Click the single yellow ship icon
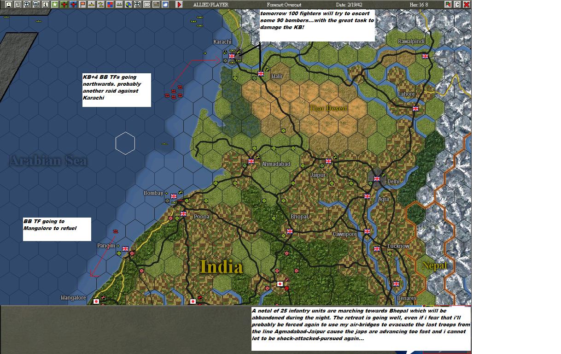Viewport: 561px width, 354px height. pyautogui.click(x=92, y=5)
